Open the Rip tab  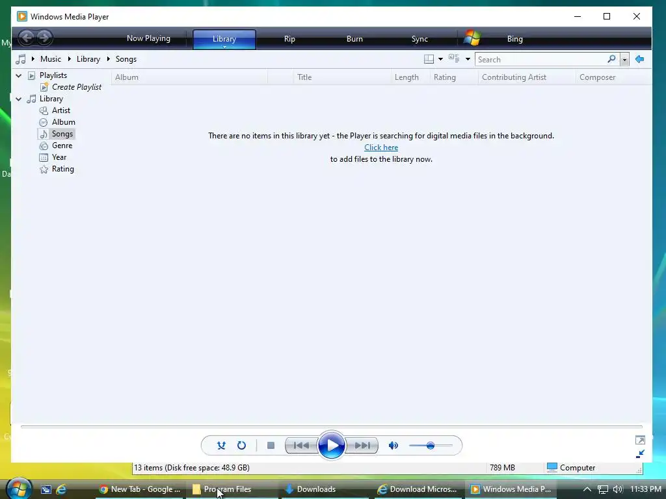coord(289,38)
